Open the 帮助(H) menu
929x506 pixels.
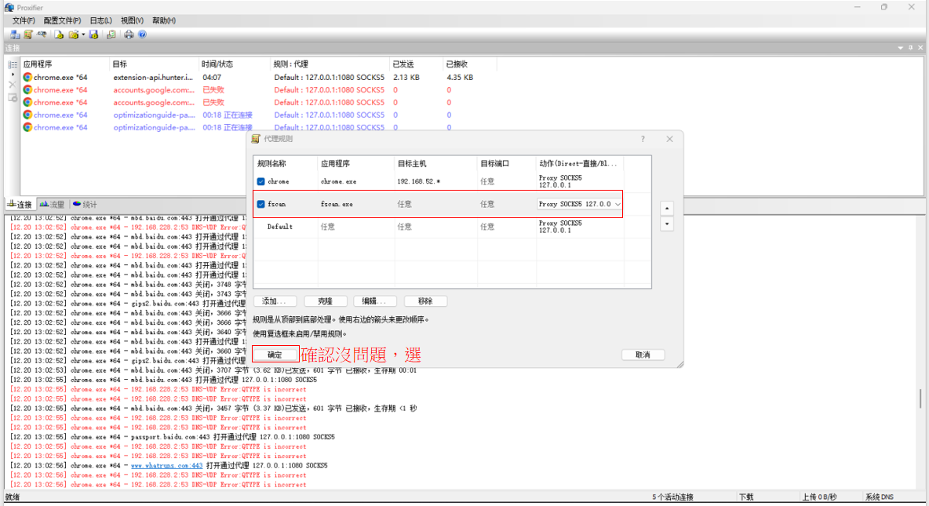[x=164, y=20]
